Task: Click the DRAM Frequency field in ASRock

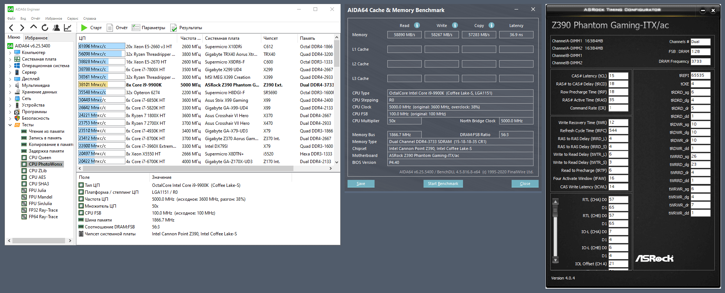Action: click(701, 61)
